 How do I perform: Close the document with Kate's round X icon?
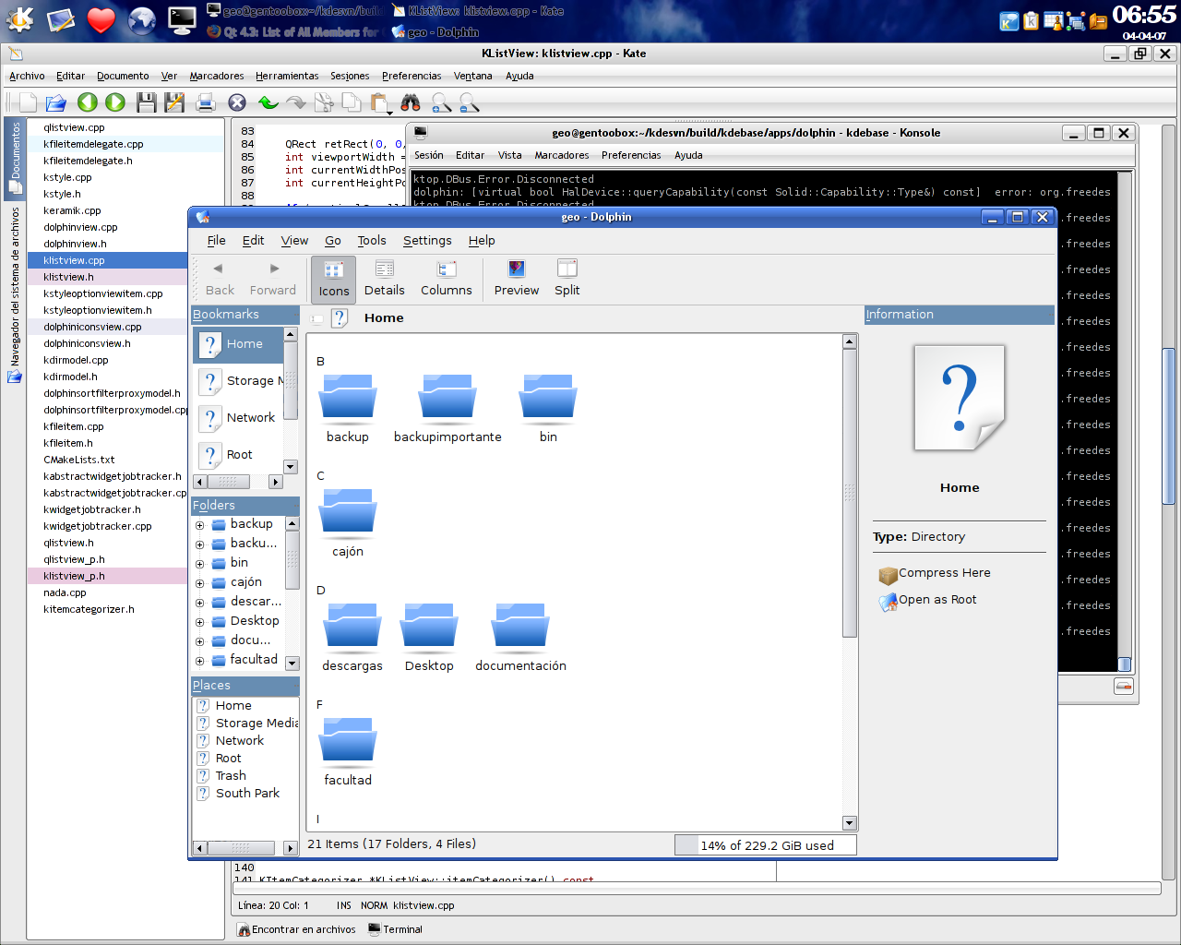pos(237,102)
